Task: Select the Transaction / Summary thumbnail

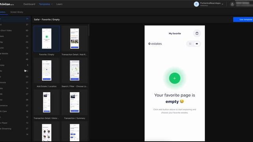Action: (x=75, y=103)
